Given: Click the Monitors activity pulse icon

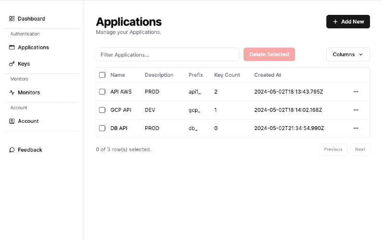Looking at the screenshot, I should click(x=12, y=93).
